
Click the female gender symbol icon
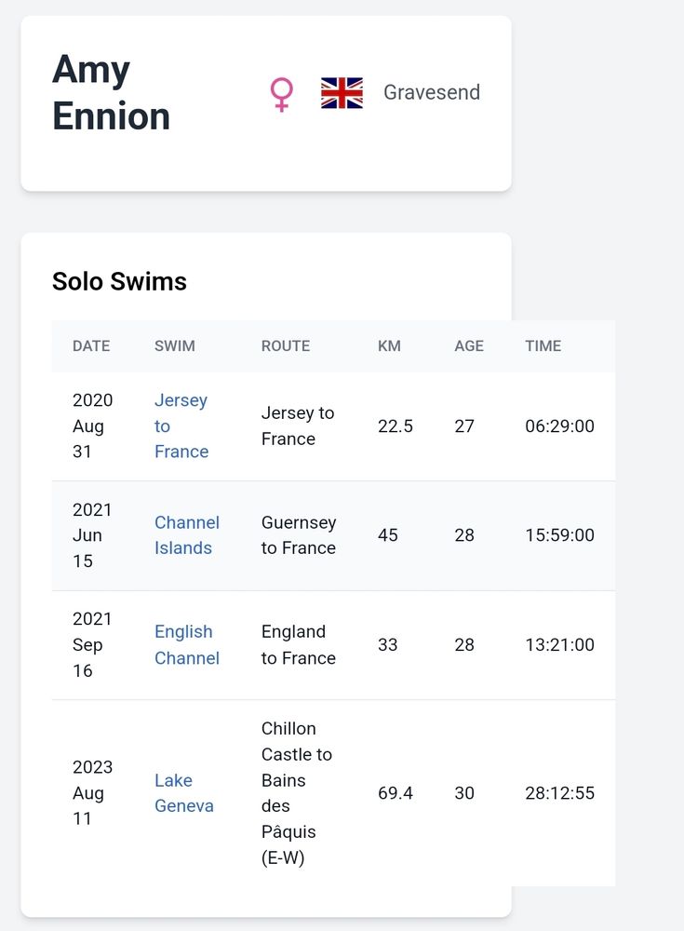click(281, 94)
